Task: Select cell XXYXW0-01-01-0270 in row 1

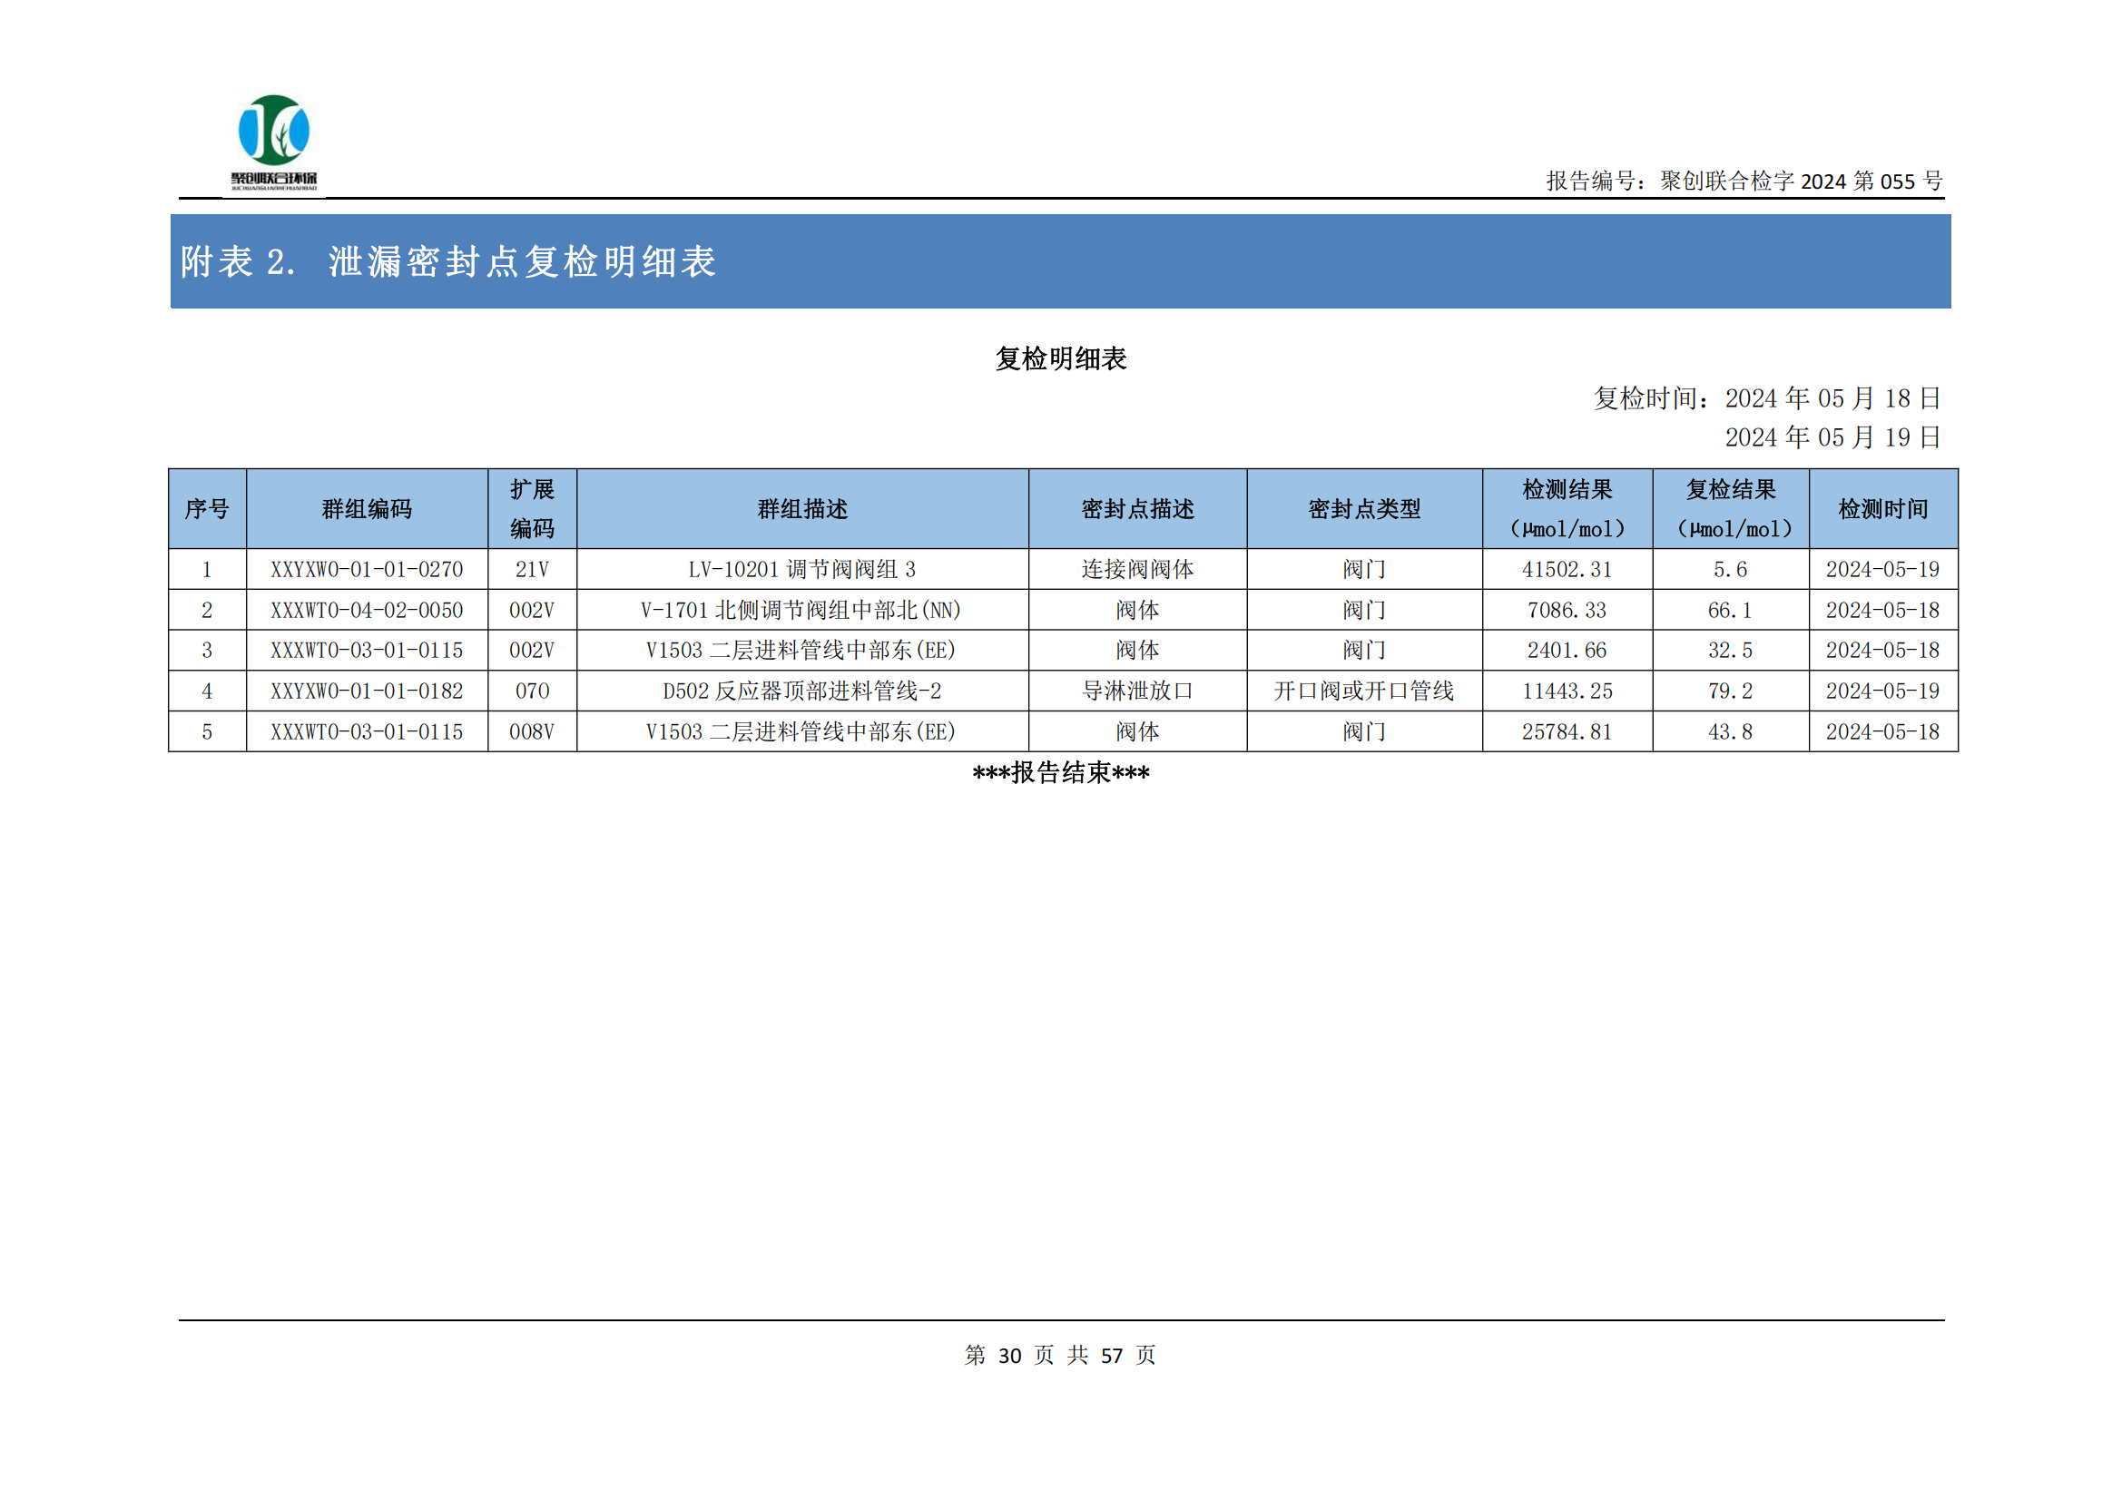Action: (x=367, y=569)
